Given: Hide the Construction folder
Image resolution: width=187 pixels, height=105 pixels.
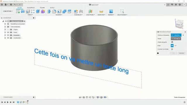Looking at the screenshot, I should pos(8,38).
